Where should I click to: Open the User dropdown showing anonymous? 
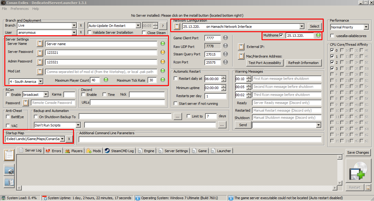74,32
